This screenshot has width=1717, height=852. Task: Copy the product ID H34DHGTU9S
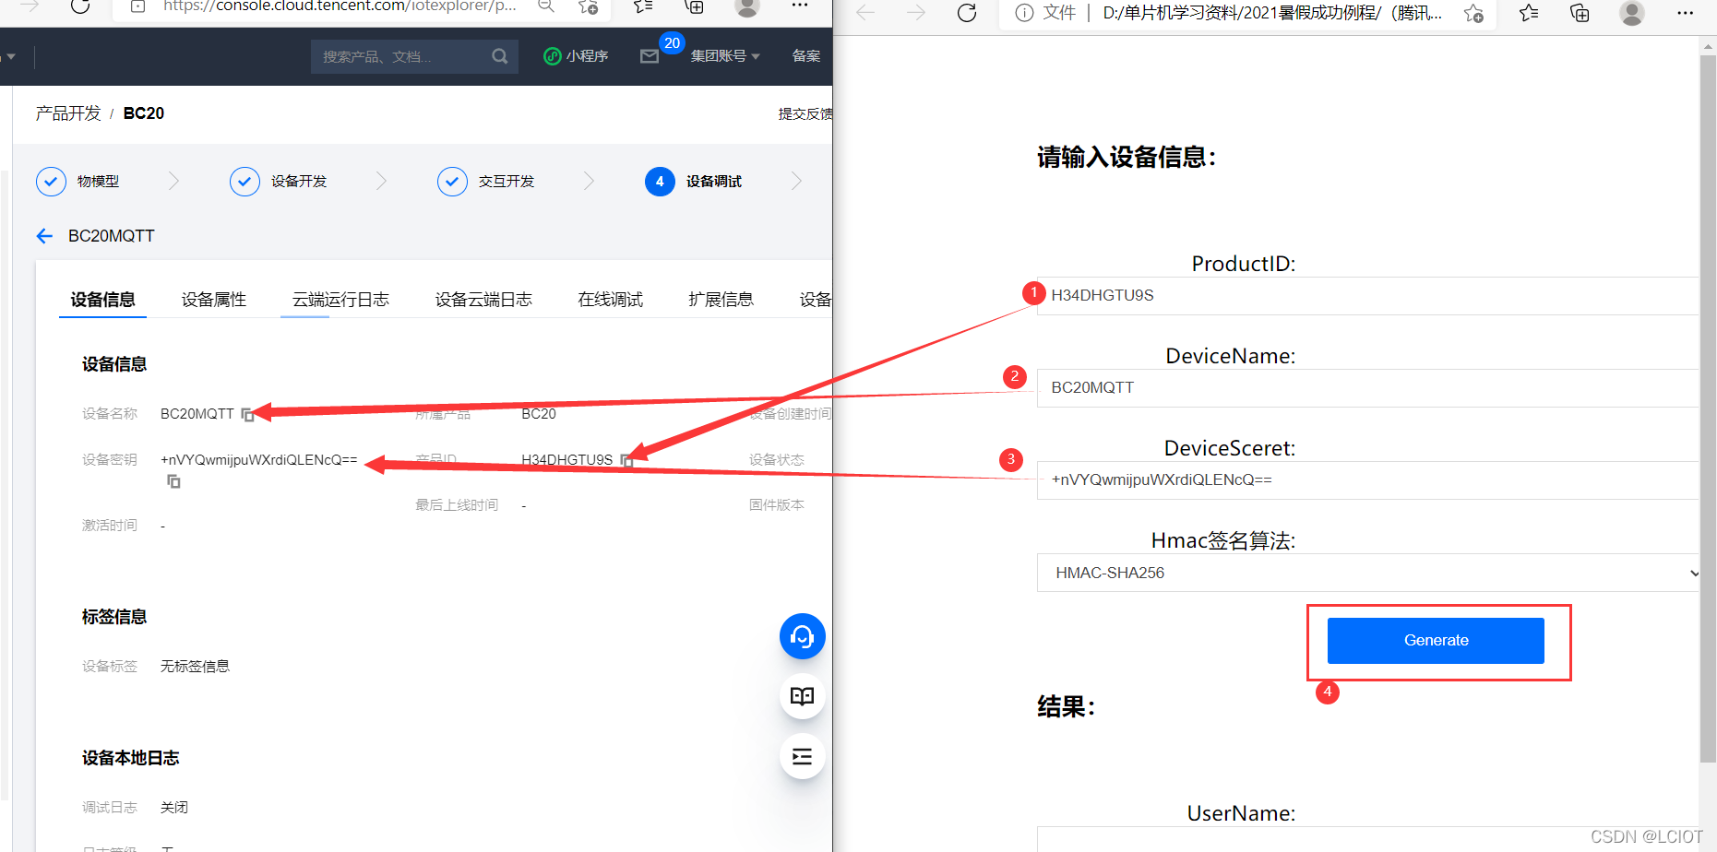(628, 460)
